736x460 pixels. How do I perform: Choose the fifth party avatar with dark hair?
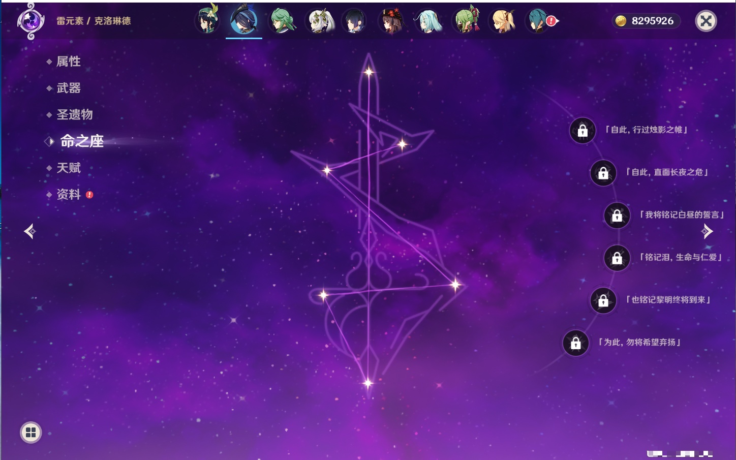[355, 21]
